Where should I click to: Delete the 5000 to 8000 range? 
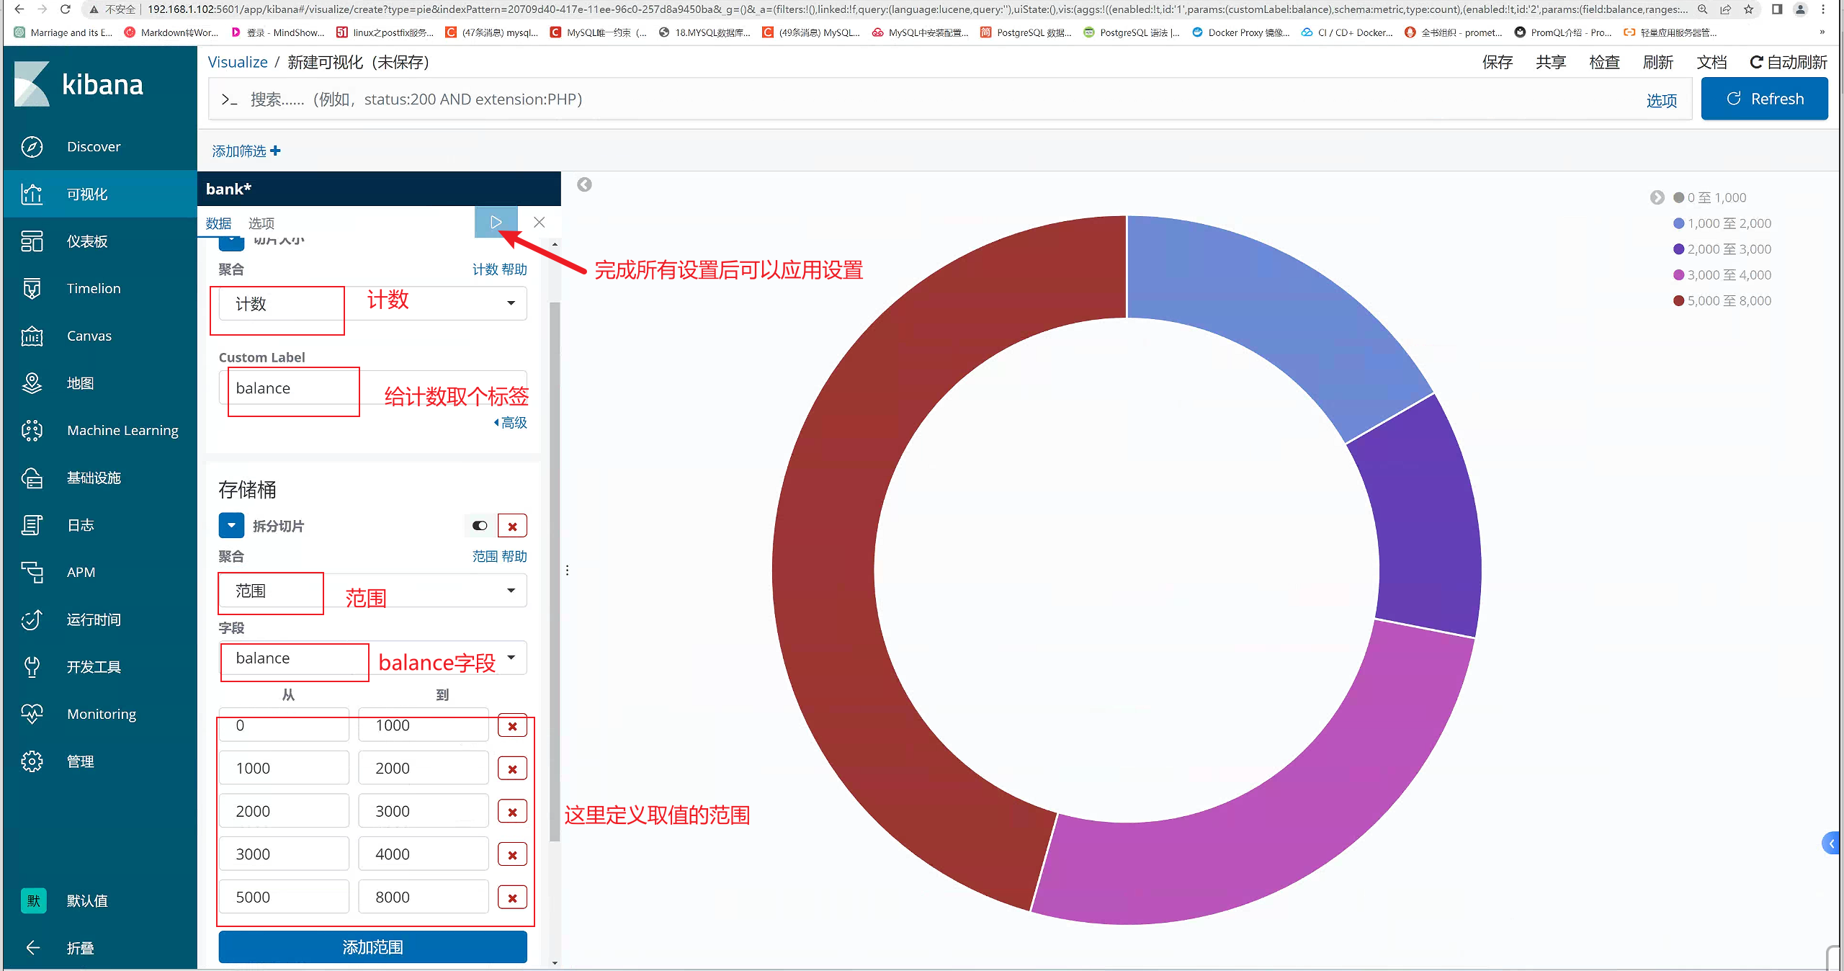pyautogui.click(x=512, y=898)
